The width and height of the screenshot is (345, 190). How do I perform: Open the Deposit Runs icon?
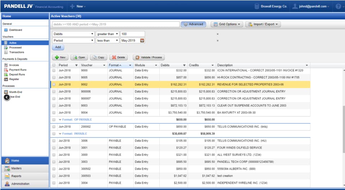pos(6,74)
